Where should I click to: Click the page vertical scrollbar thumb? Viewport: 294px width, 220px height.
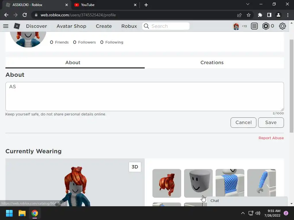291,86
